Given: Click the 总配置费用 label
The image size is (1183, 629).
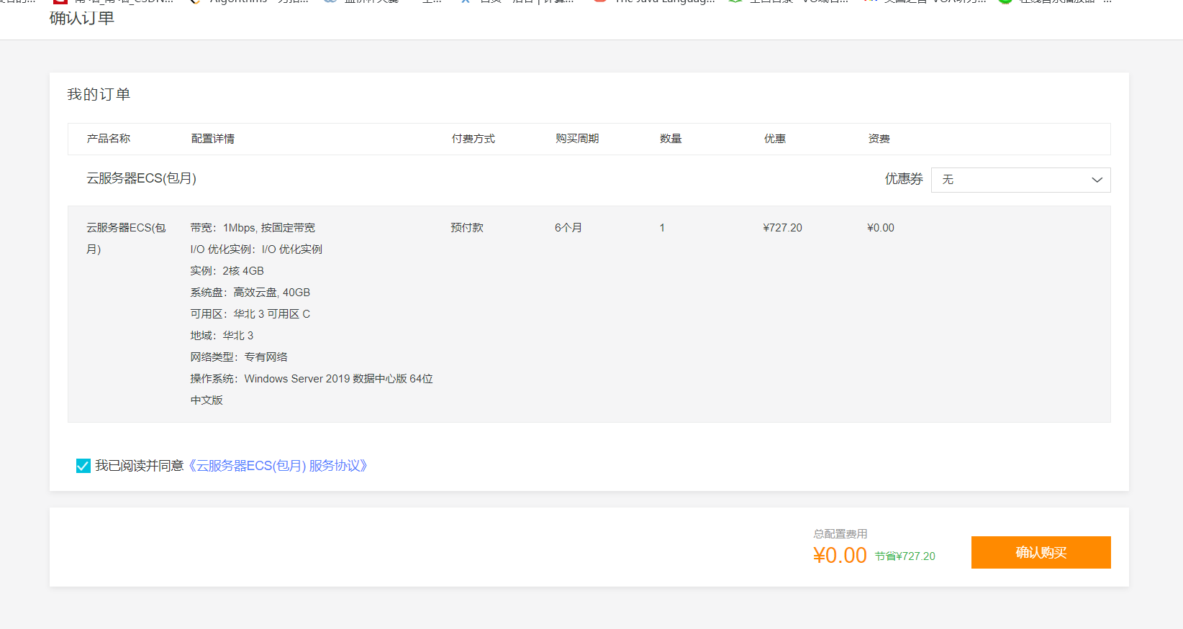Looking at the screenshot, I should tap(840, 534).
